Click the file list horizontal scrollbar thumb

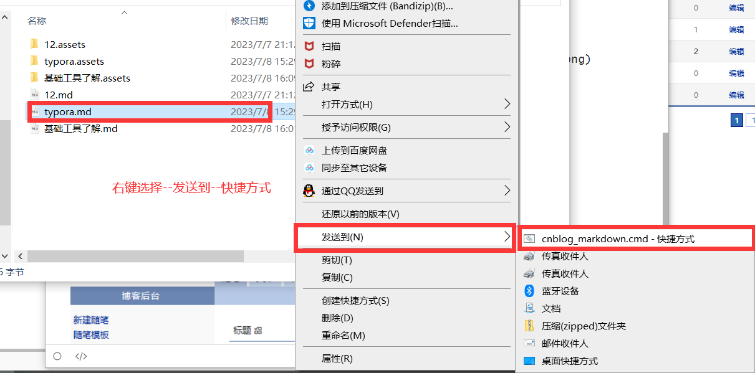click(x=135, y=256)
